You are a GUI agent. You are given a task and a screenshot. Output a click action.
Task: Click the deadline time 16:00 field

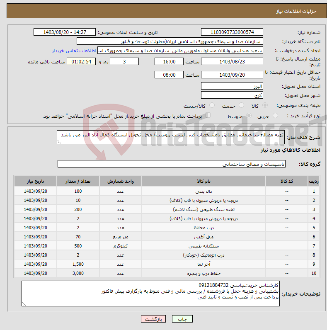(169, 61)
